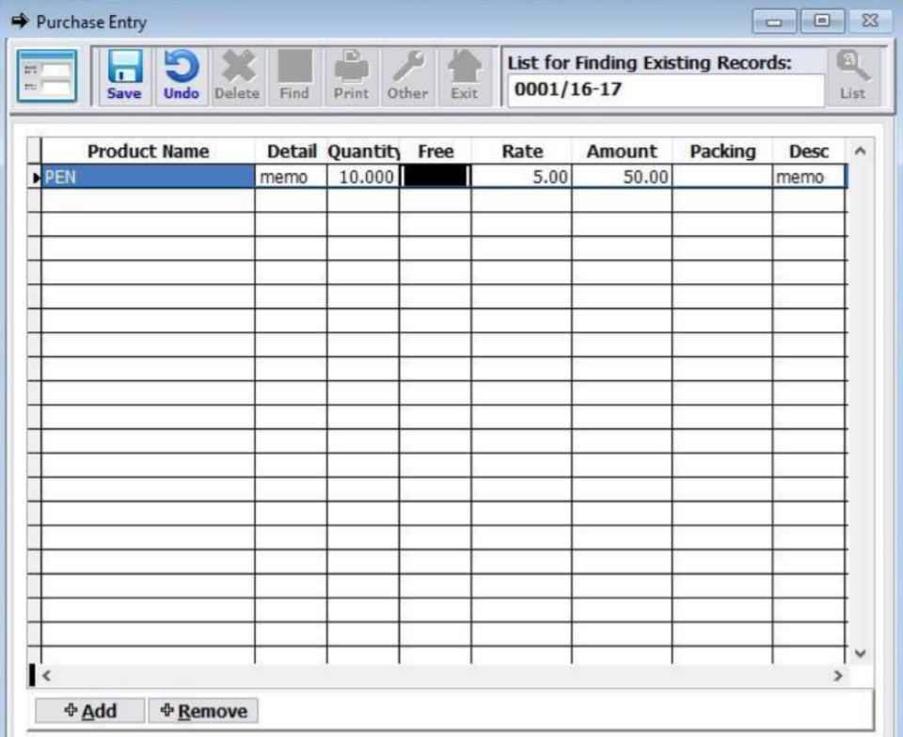Select the quantity cell 10.000
Image resolution: width=903 pixels, height=737 pixels.
coord(363,176)
